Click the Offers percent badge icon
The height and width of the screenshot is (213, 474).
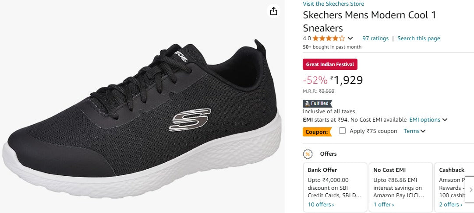[x=308, y=154]
